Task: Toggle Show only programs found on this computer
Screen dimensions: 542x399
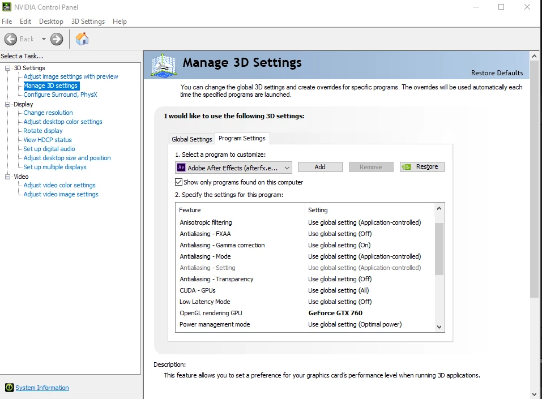Action: [179, 182]
